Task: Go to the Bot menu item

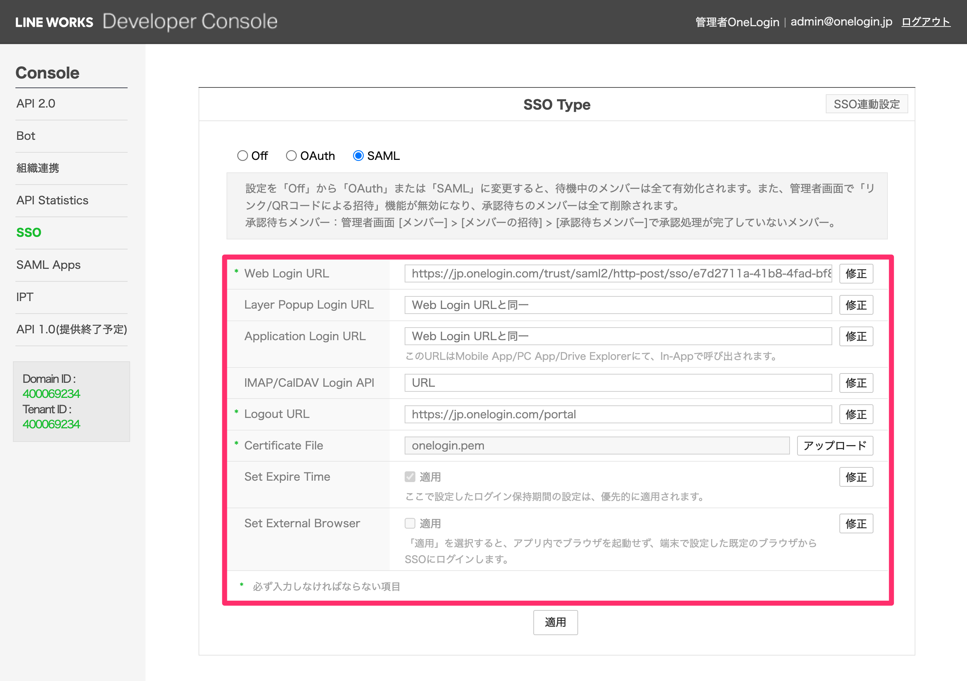Action: (26, 136)
